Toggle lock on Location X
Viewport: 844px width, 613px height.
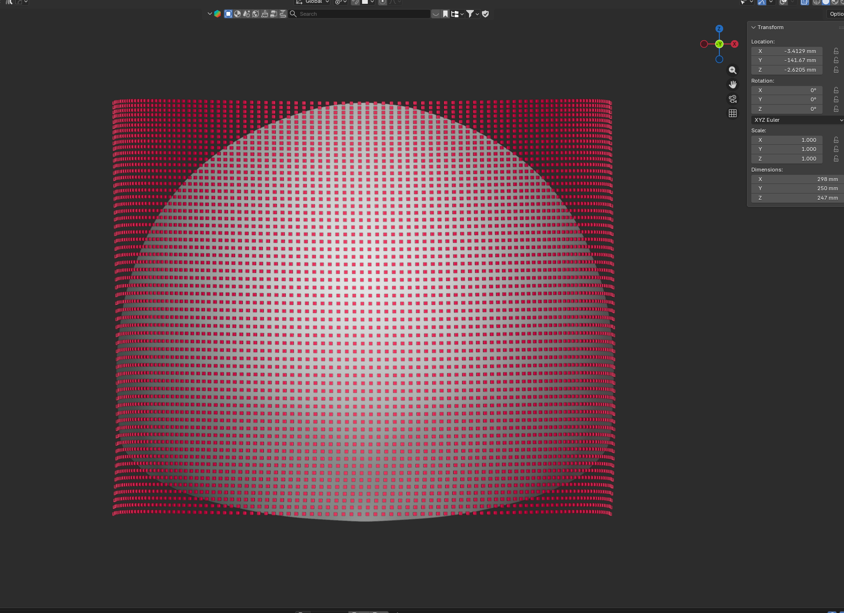click(x=836, y=51)
